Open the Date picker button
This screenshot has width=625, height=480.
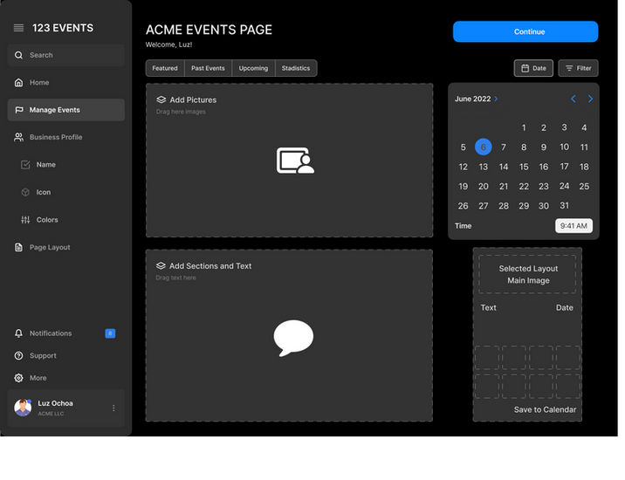click(x=533, y=68)
